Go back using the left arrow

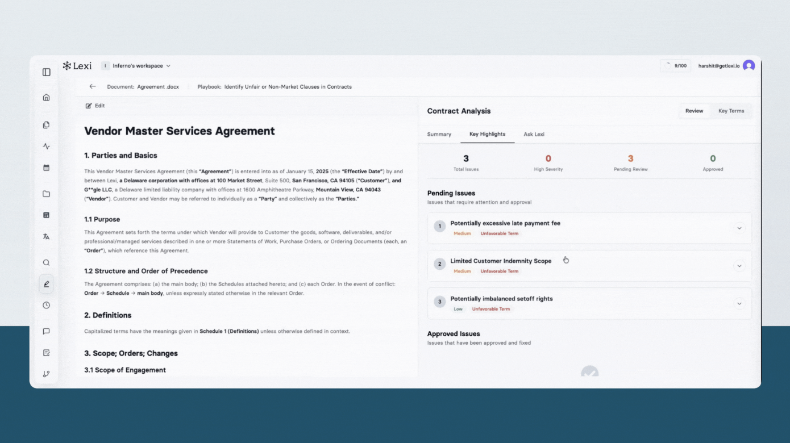93,87
